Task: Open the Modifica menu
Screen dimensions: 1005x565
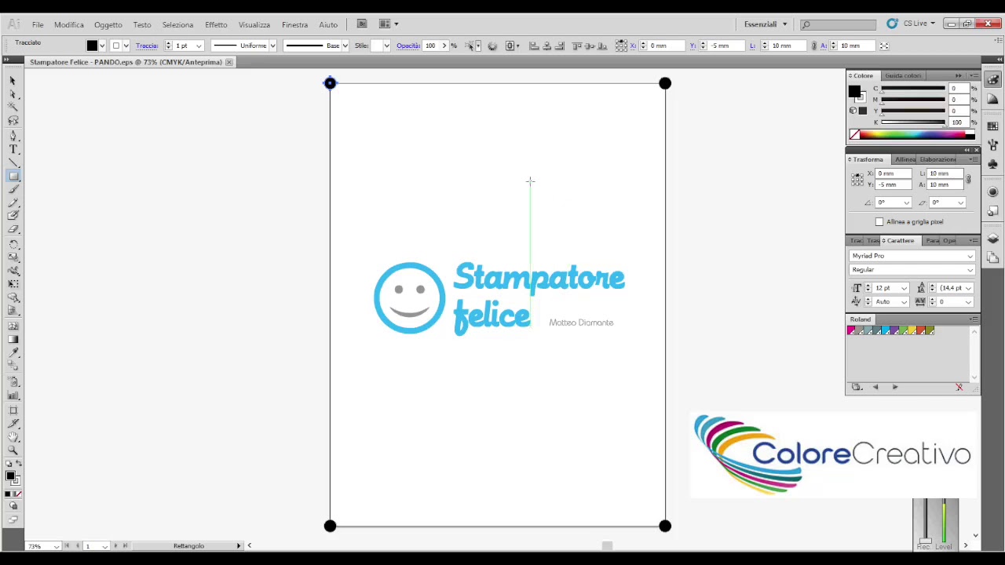Action: (69, 24)
